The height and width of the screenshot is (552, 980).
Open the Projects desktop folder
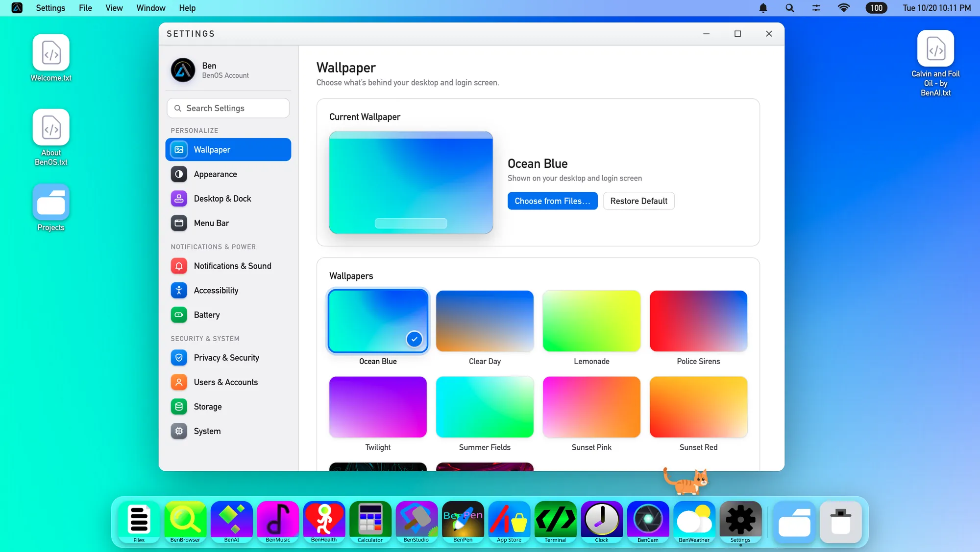click(51, 207)
